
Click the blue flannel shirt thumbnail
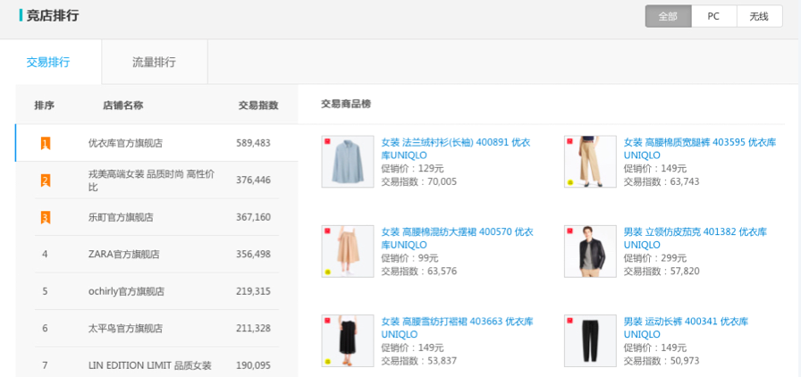(348, 162)
